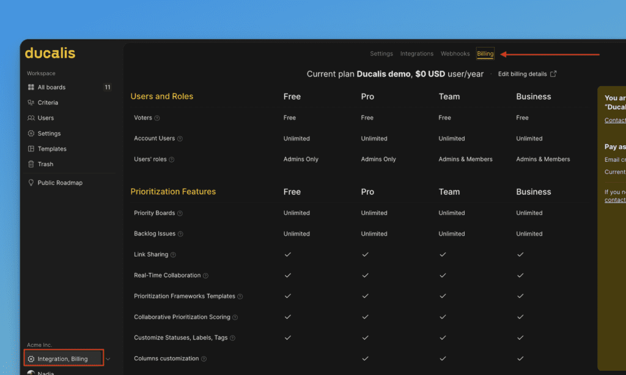Click the Templates icon in sidebar
Screen dimensions: 626x375
coord(31,149)
